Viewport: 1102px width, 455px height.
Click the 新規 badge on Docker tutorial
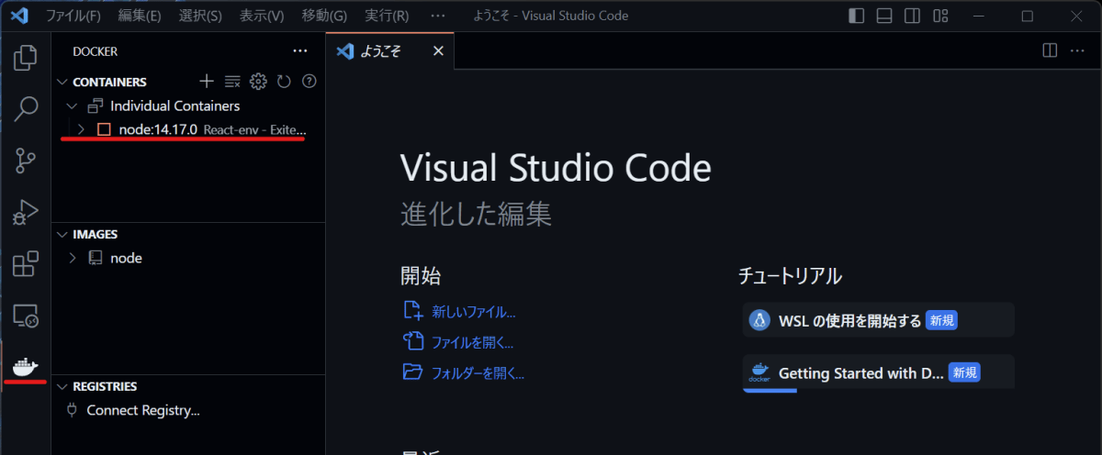pyautogui.click(x=964, y=372)
